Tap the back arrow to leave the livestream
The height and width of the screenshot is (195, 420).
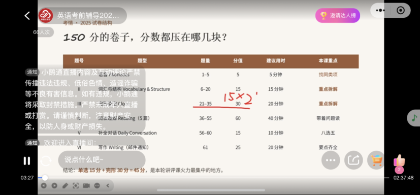tap(27, 16)
